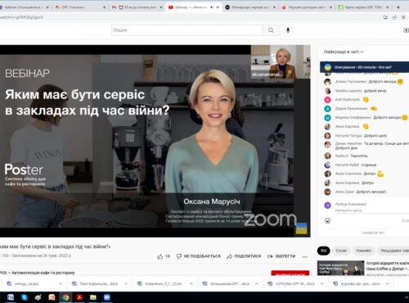Open the pinned poll banner in chat

coord(364,67)
